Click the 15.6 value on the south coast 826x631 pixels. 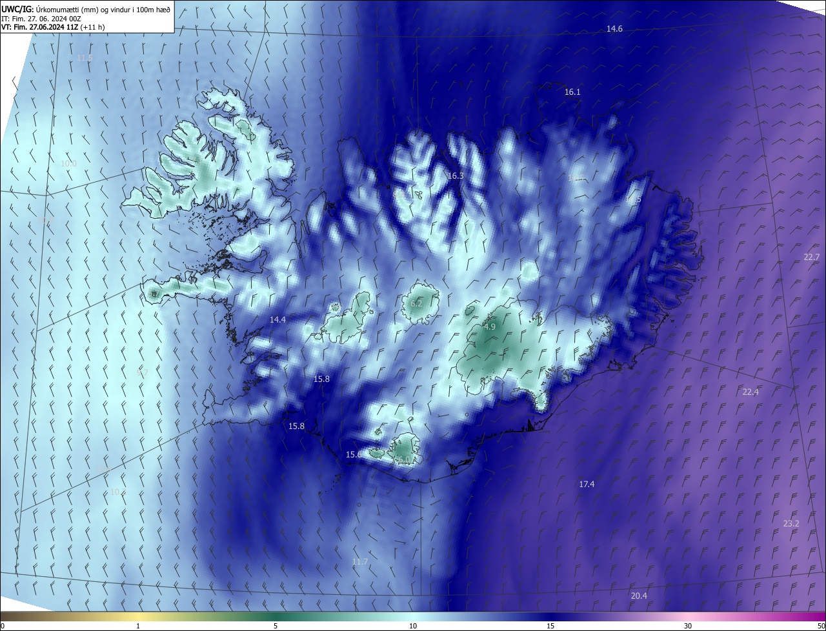[x=354, y=455]
